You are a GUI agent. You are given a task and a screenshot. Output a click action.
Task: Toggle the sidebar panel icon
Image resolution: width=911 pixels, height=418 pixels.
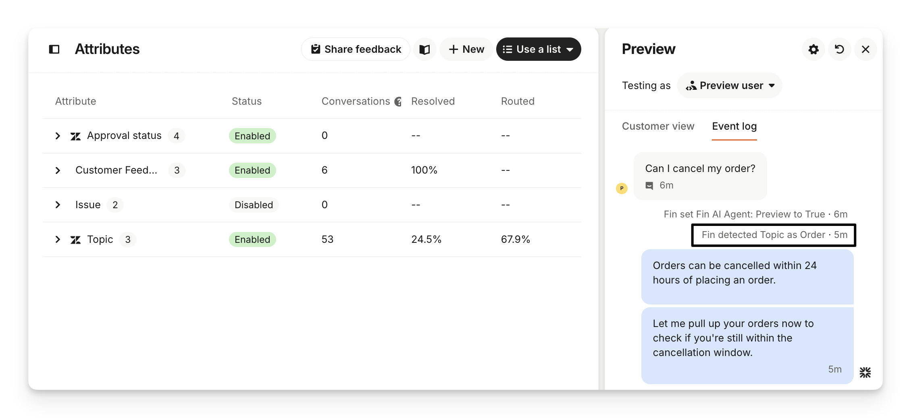54,49
